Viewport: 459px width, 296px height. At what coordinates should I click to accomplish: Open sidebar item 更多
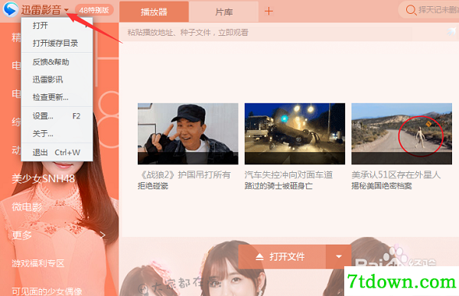coord(21,235)
